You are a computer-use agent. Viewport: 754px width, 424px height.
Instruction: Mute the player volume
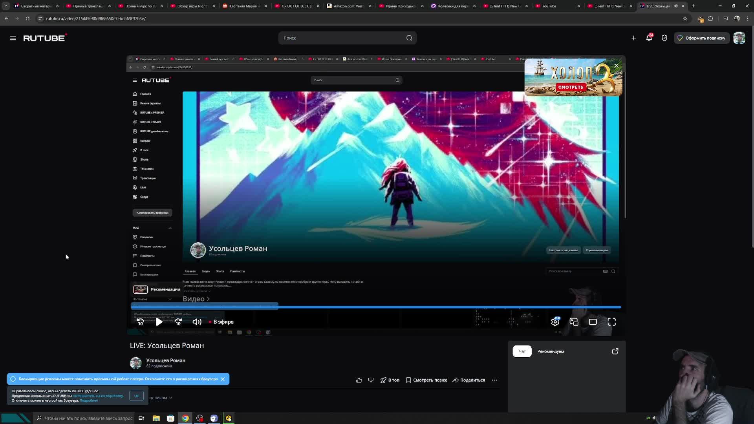197,322
